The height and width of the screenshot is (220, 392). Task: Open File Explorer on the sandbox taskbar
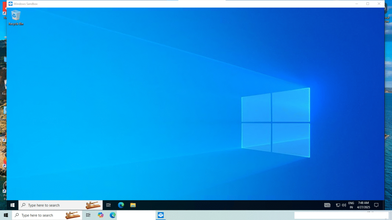point(133,205)
